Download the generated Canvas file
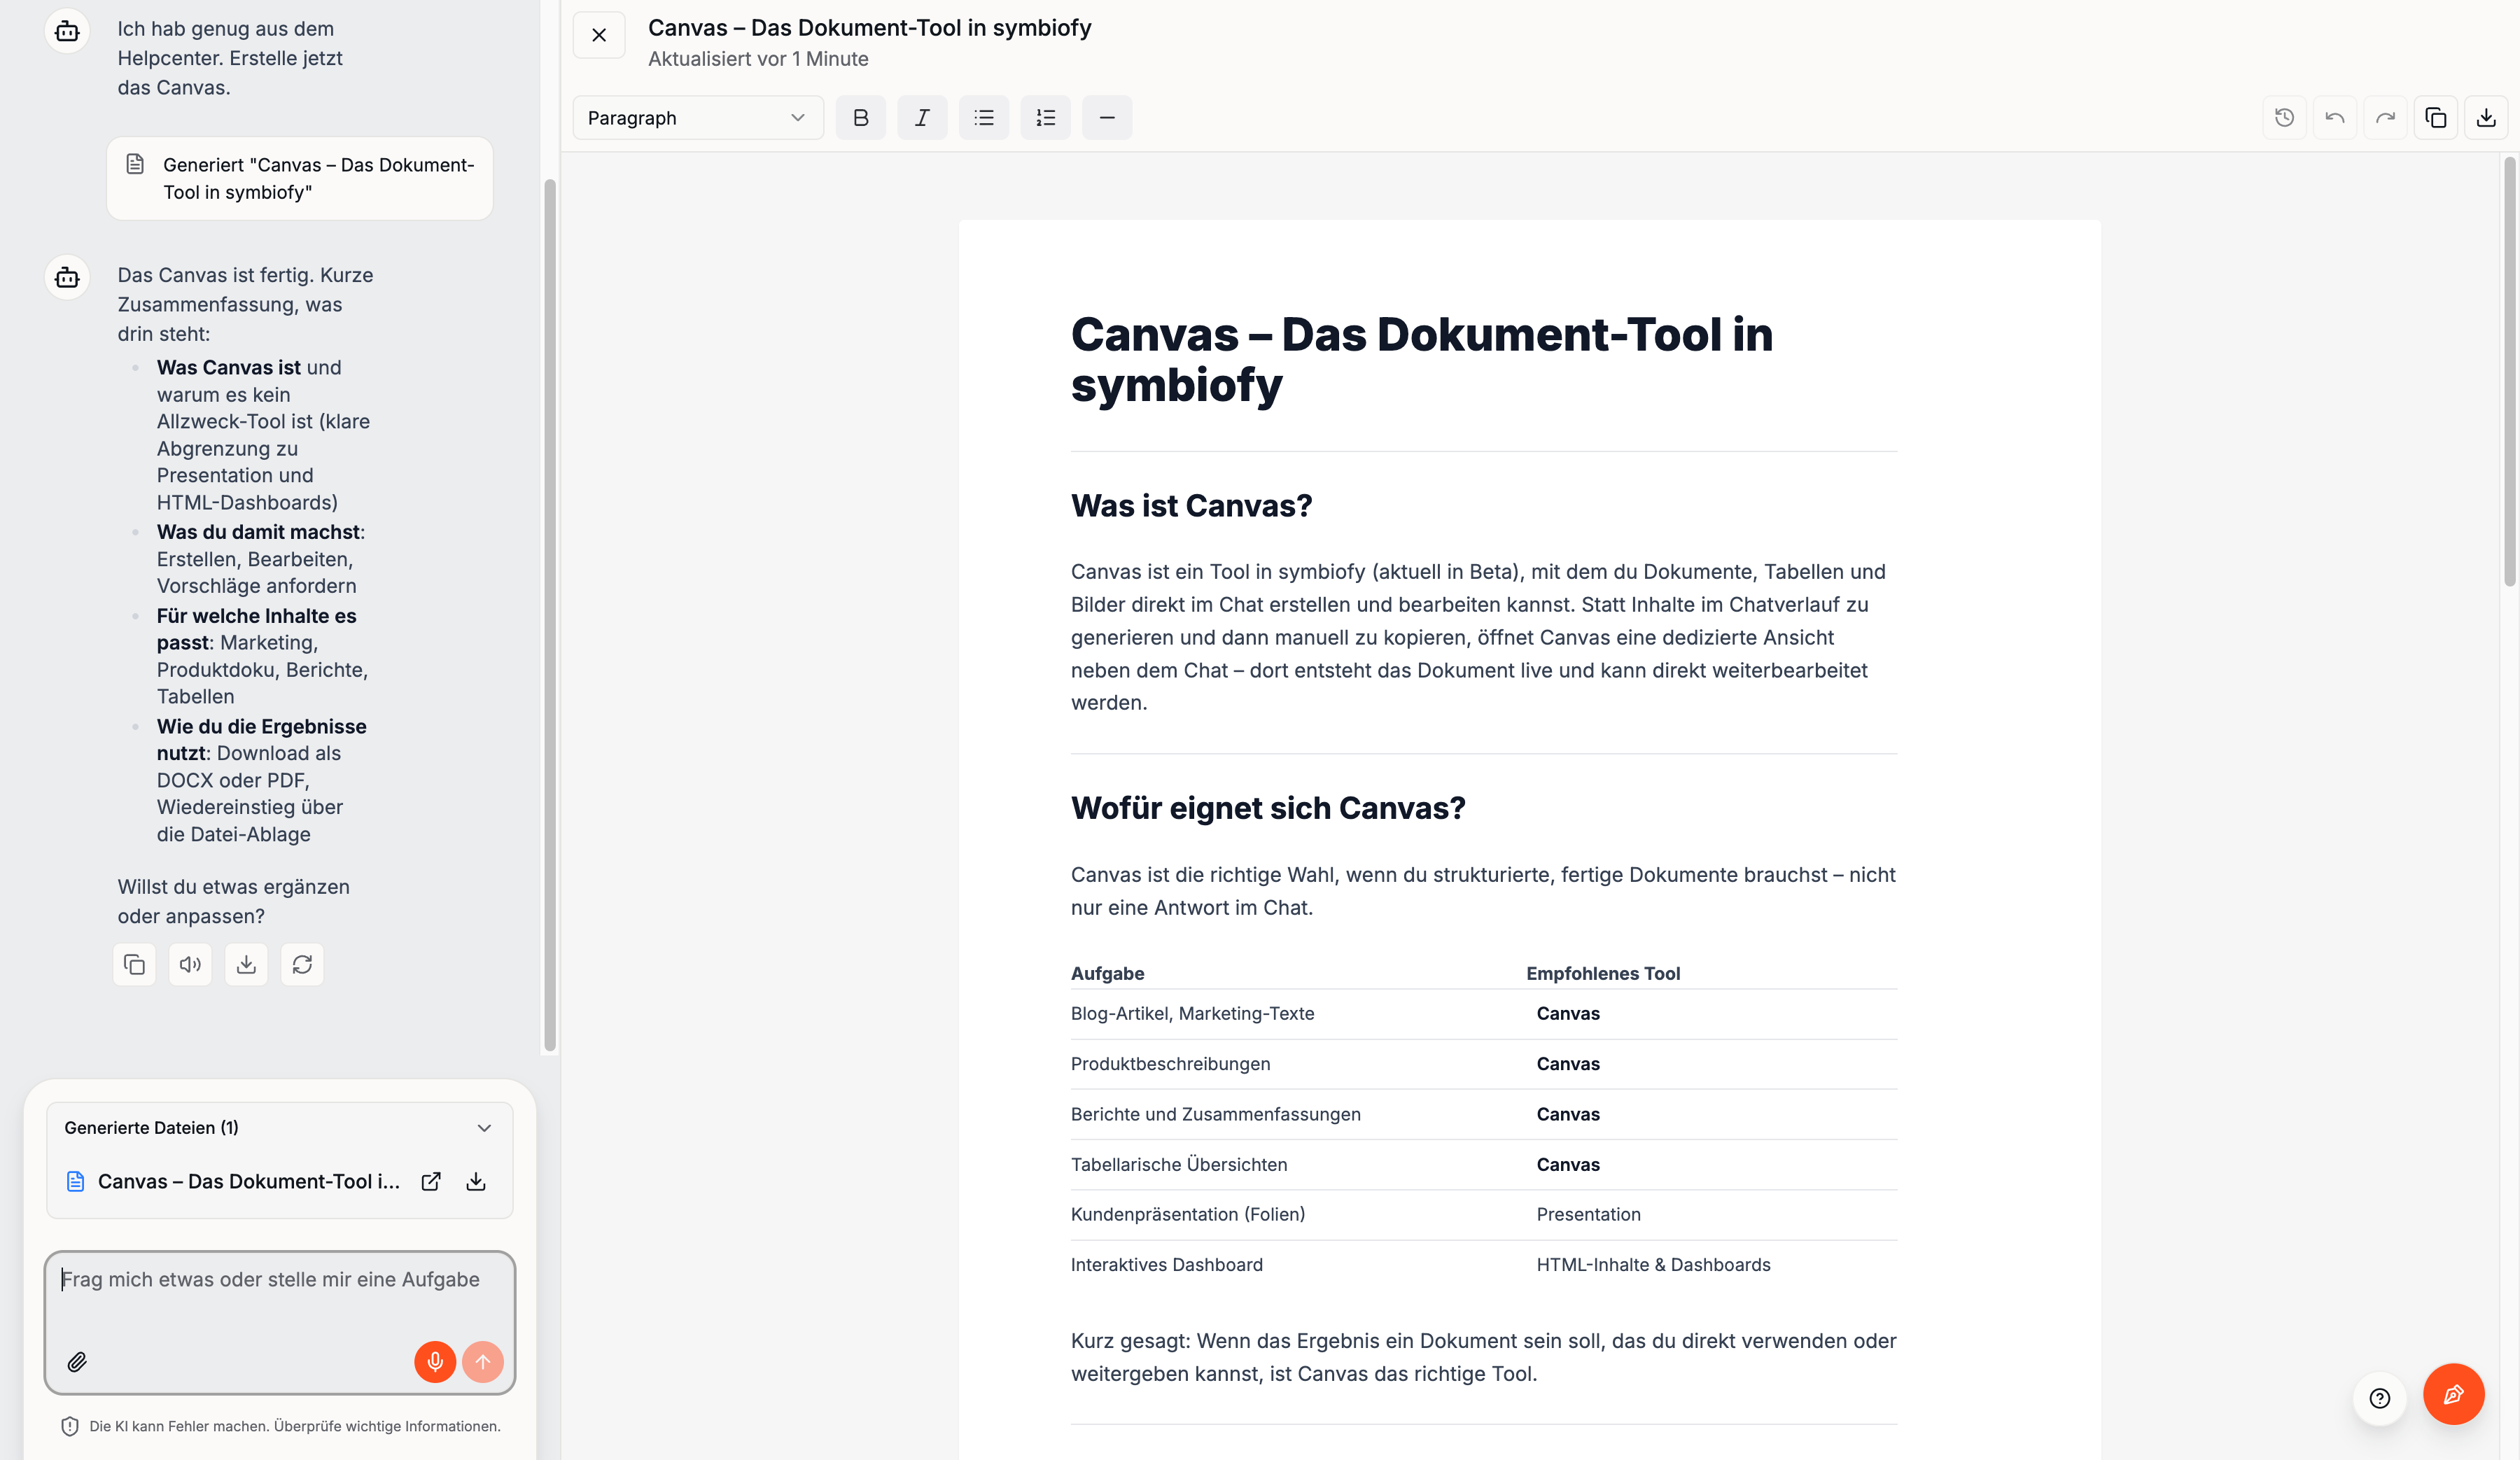 coord(476,1182)
